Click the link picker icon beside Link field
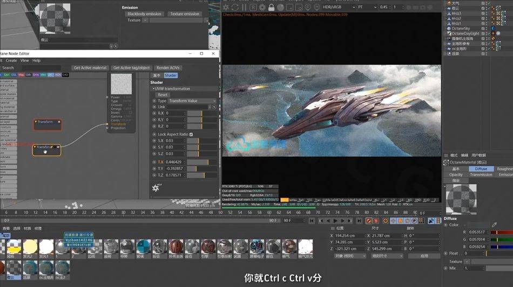 coord(214,107)
